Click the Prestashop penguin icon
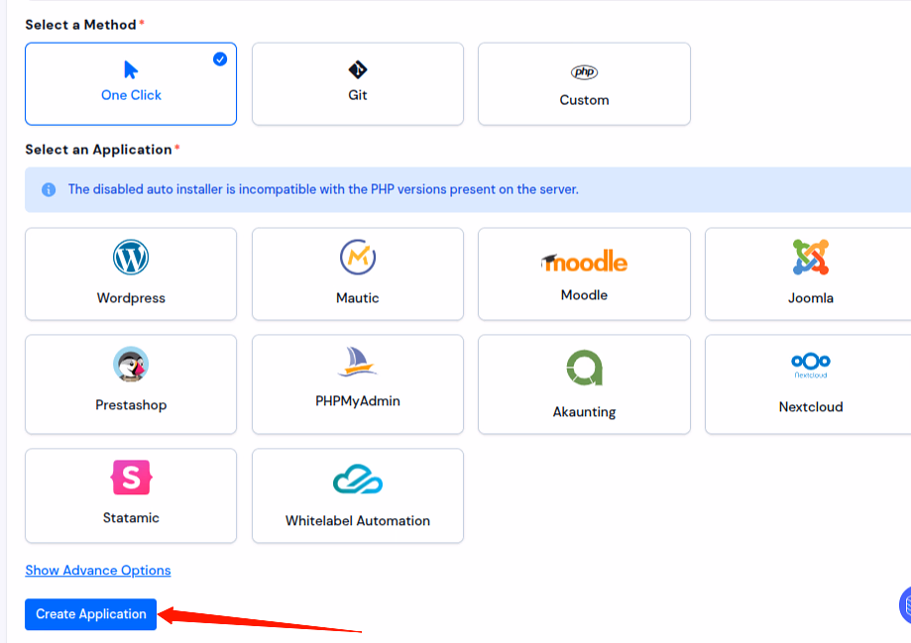 (131, 365)
